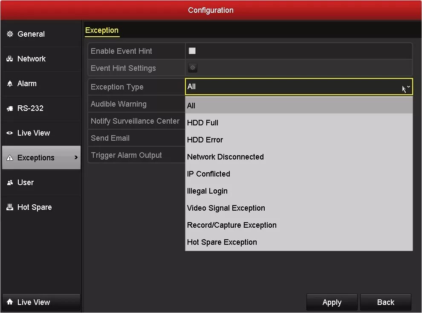
Task: Click the Live View eye icon in sidebar
Action: tap(10, 133)
